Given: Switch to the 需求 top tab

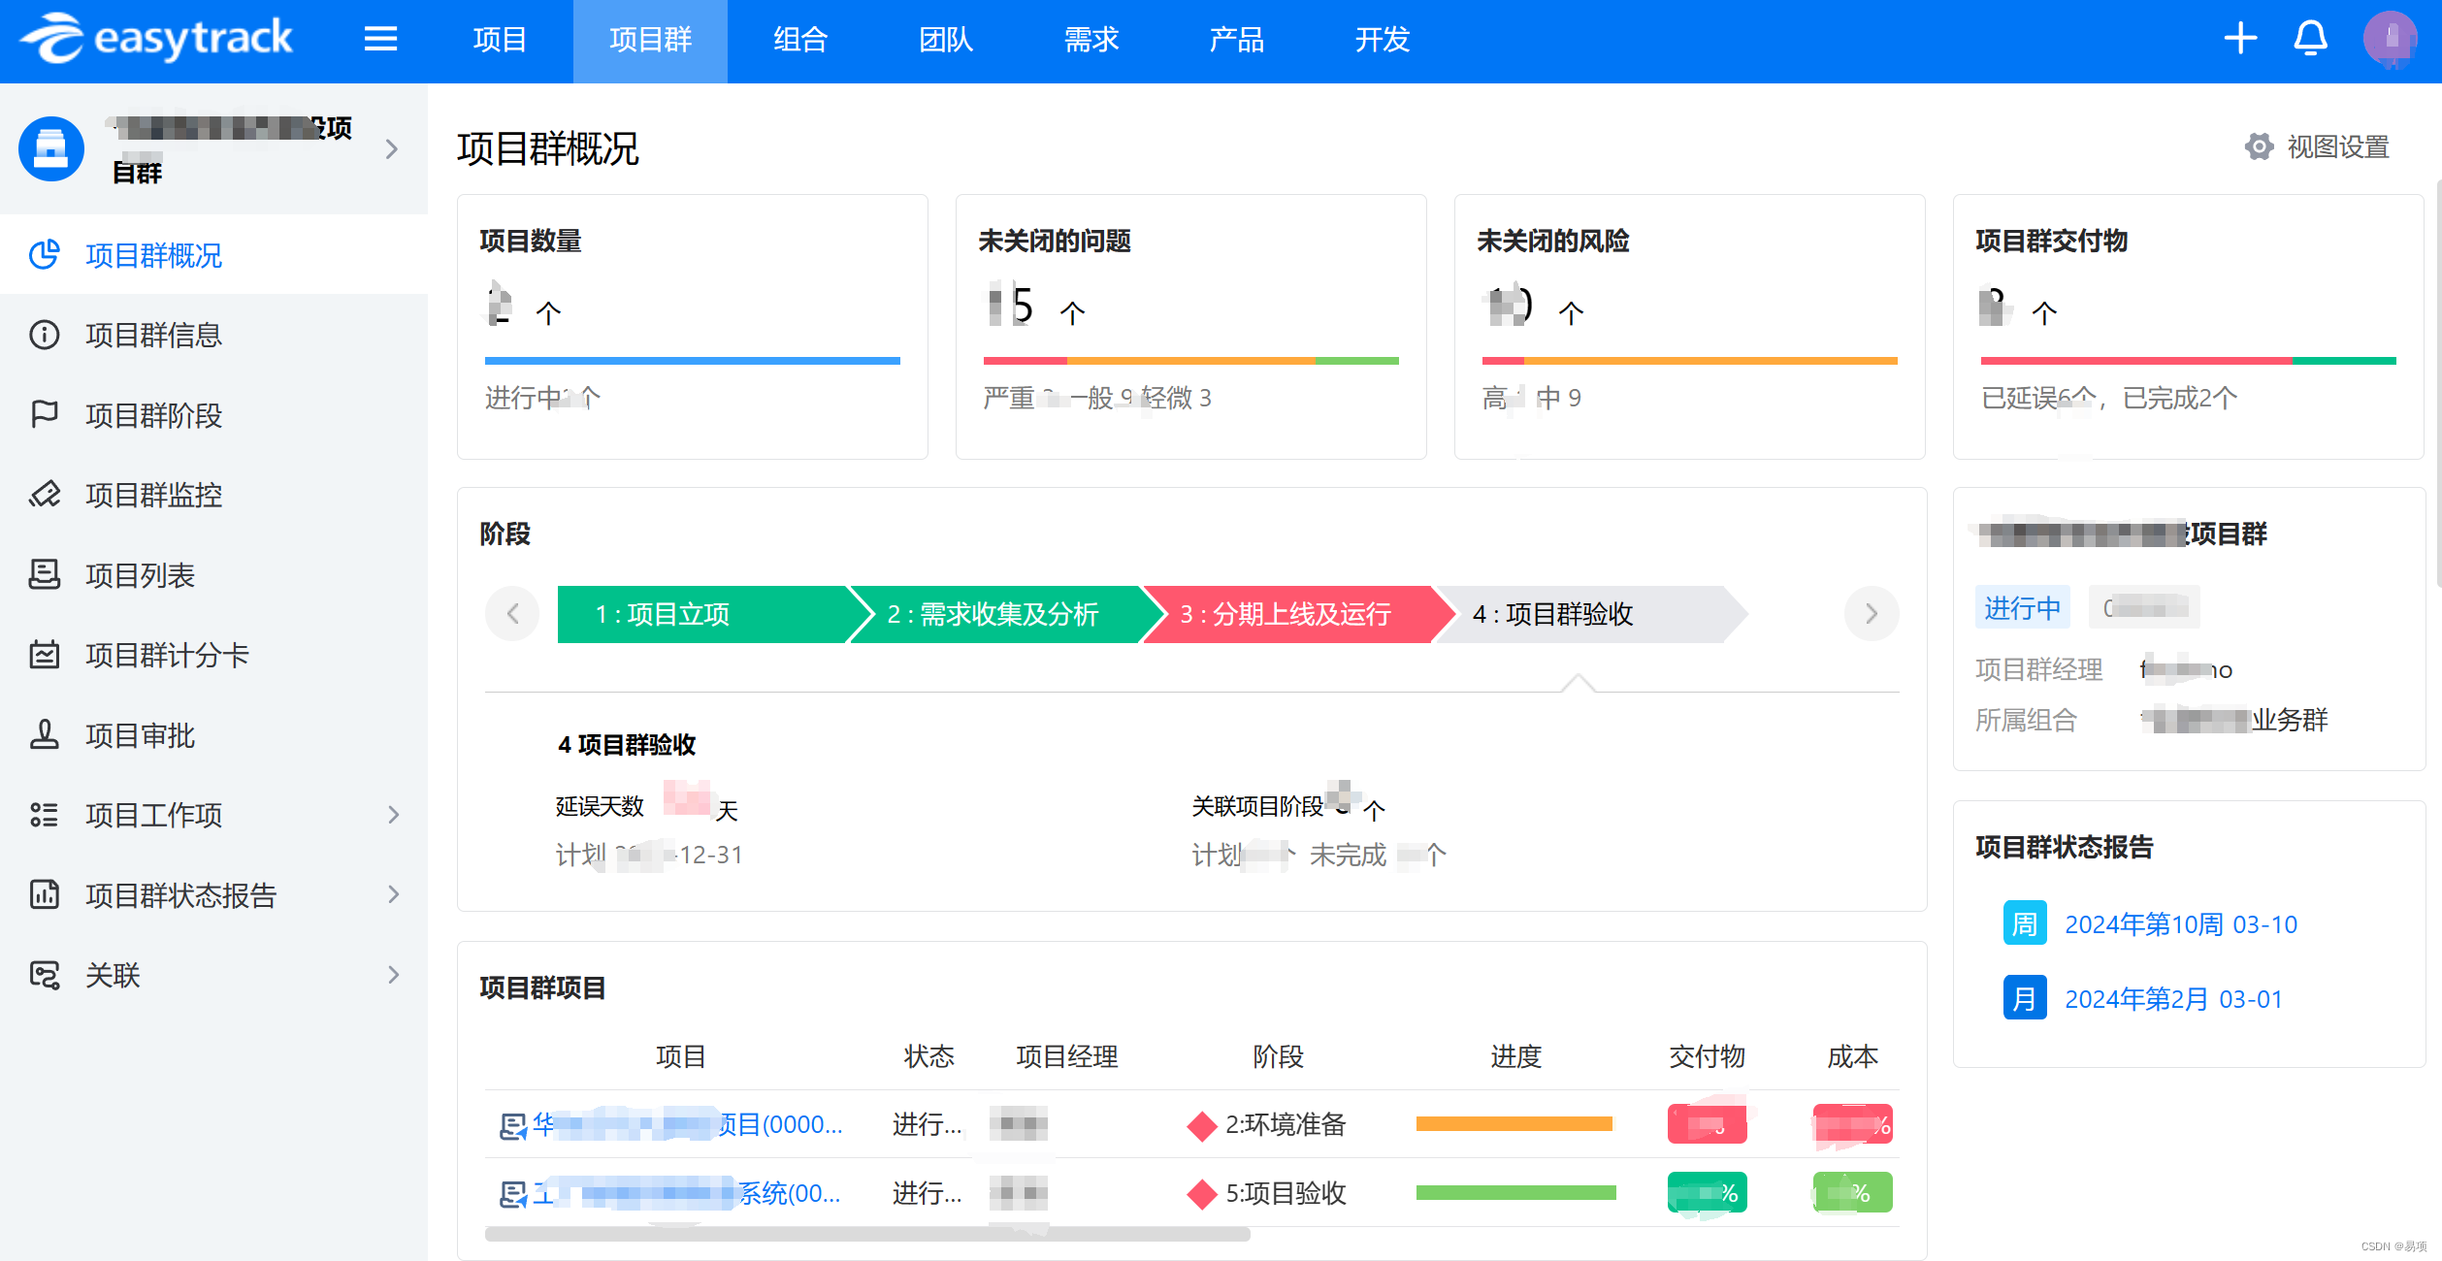Looking at the screenshot, I should click(x=1091, y=40).
